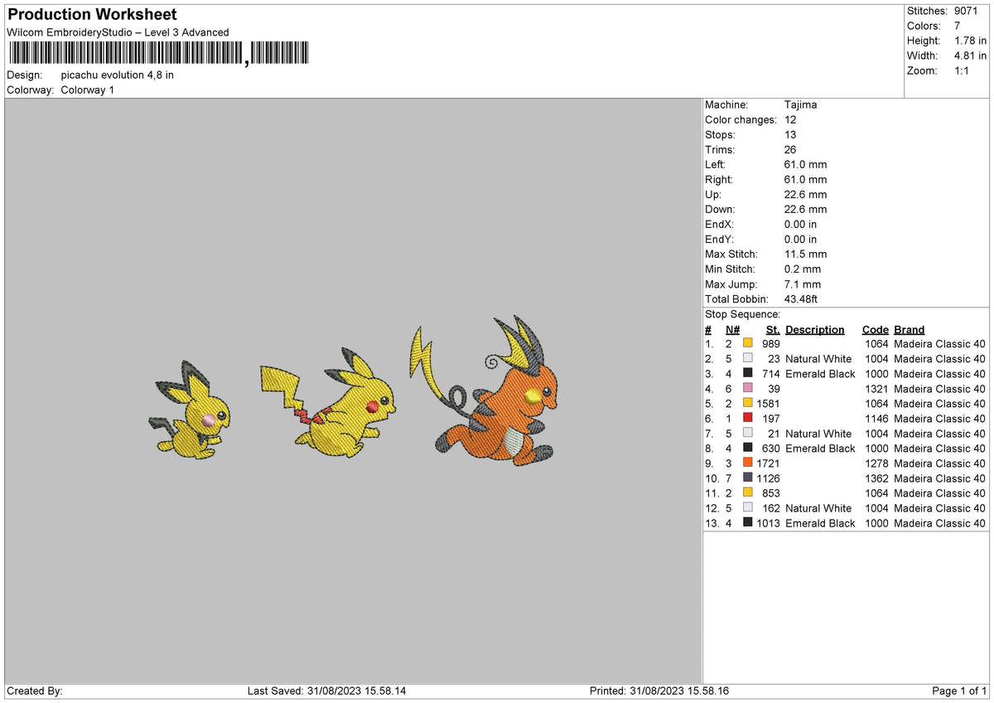
Task: Select the Pichu embroidery design on the left
Action: (192, 415)
